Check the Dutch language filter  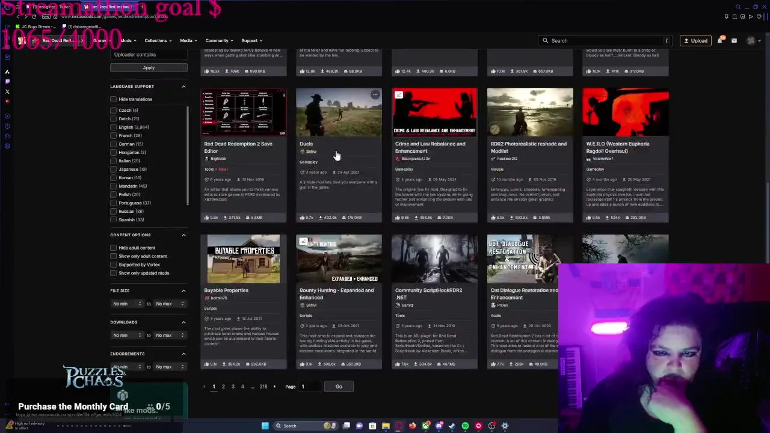tap(114, 118)
